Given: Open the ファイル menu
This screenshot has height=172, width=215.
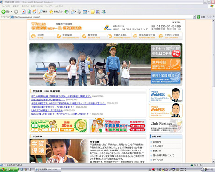Looking at the screenshot, I should point(6,6).
